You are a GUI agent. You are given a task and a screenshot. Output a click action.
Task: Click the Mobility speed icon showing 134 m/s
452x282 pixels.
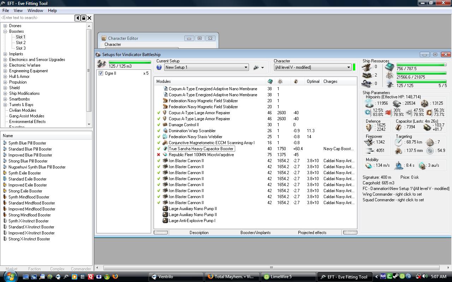point(369,165)
